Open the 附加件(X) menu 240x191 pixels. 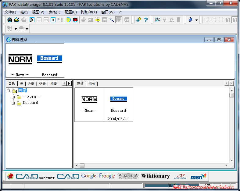coord(89,12)
